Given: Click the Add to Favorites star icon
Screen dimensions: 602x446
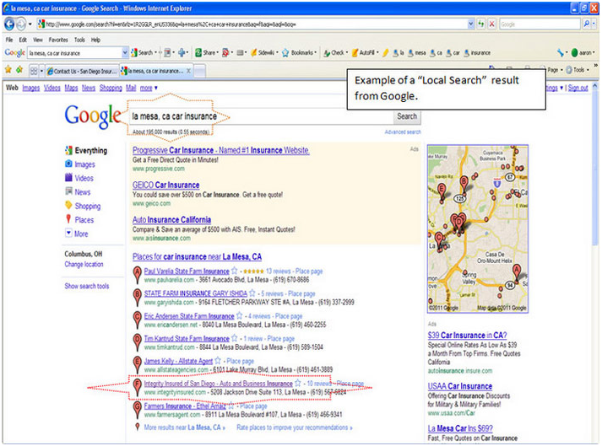Looking at the screenshot, I should [x=19, y=70].
